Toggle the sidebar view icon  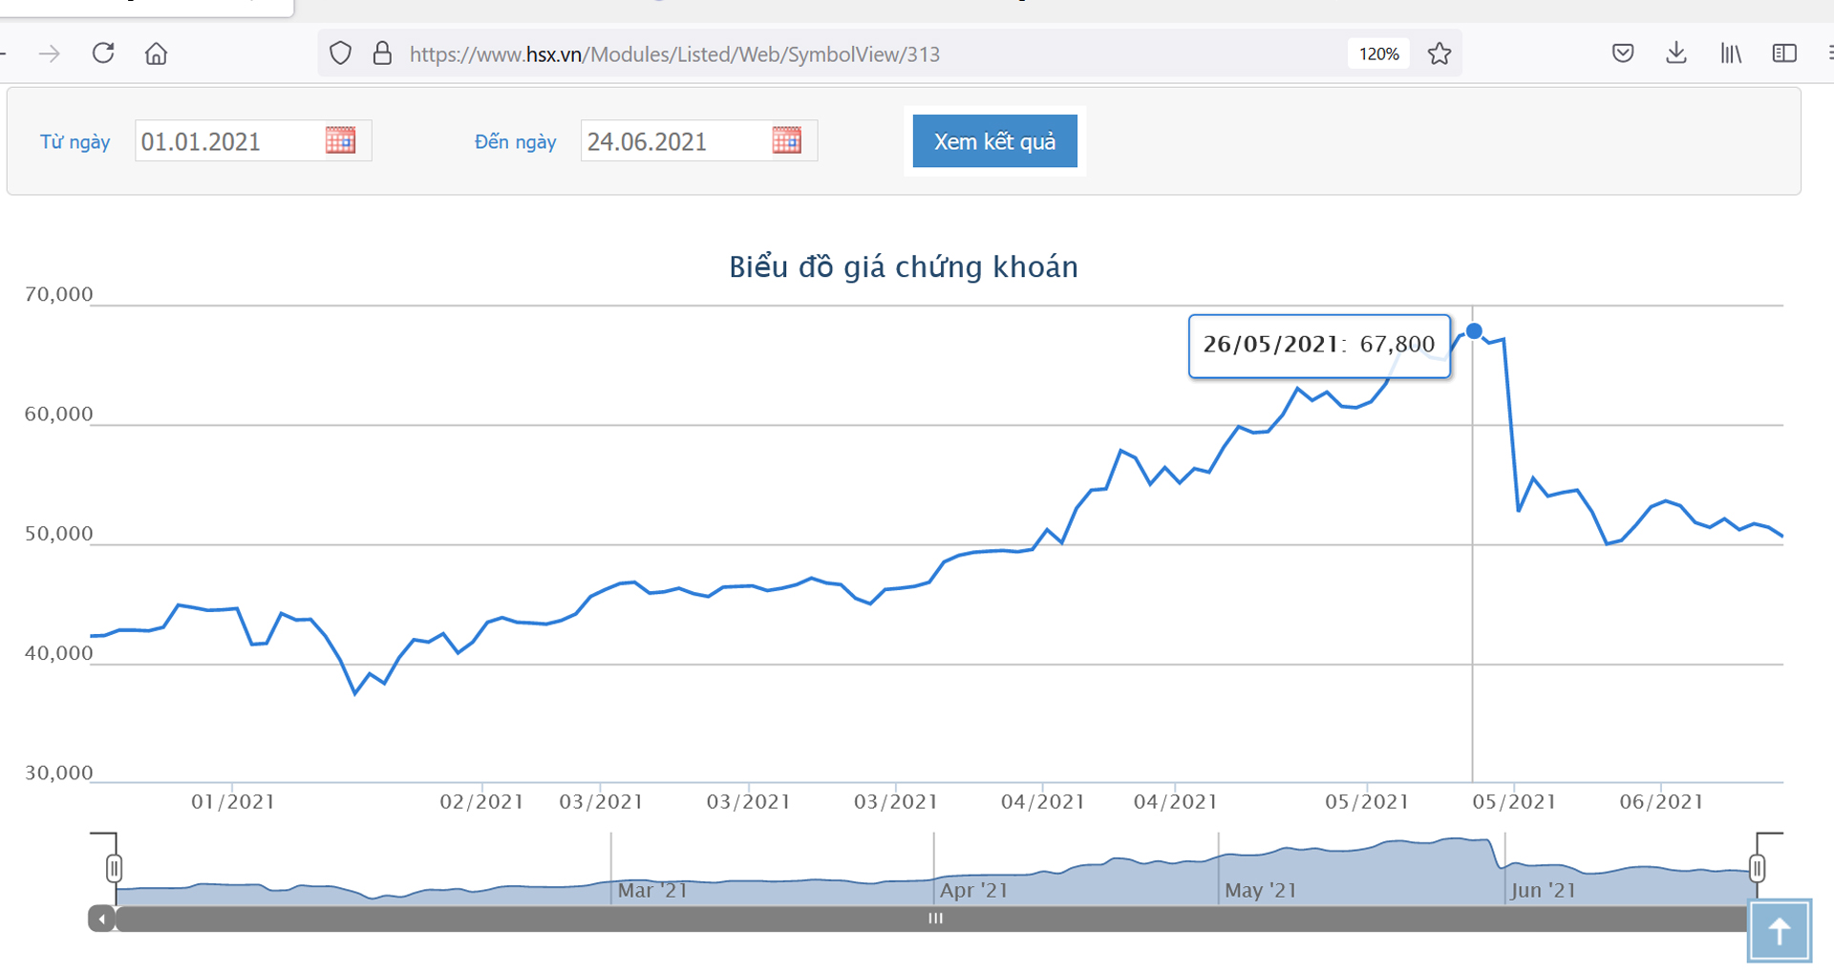click(1784, 53)
